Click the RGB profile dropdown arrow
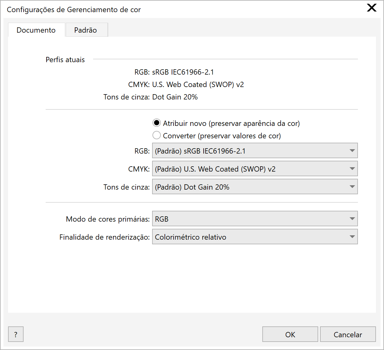This screenshot has height=350, width=384. [352, 151]
